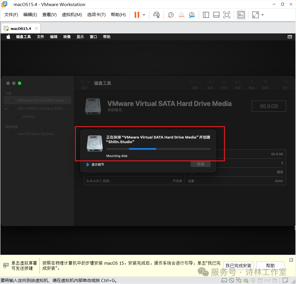Click the 不支持 S.M.A.R.T. status value

[177, 181]
